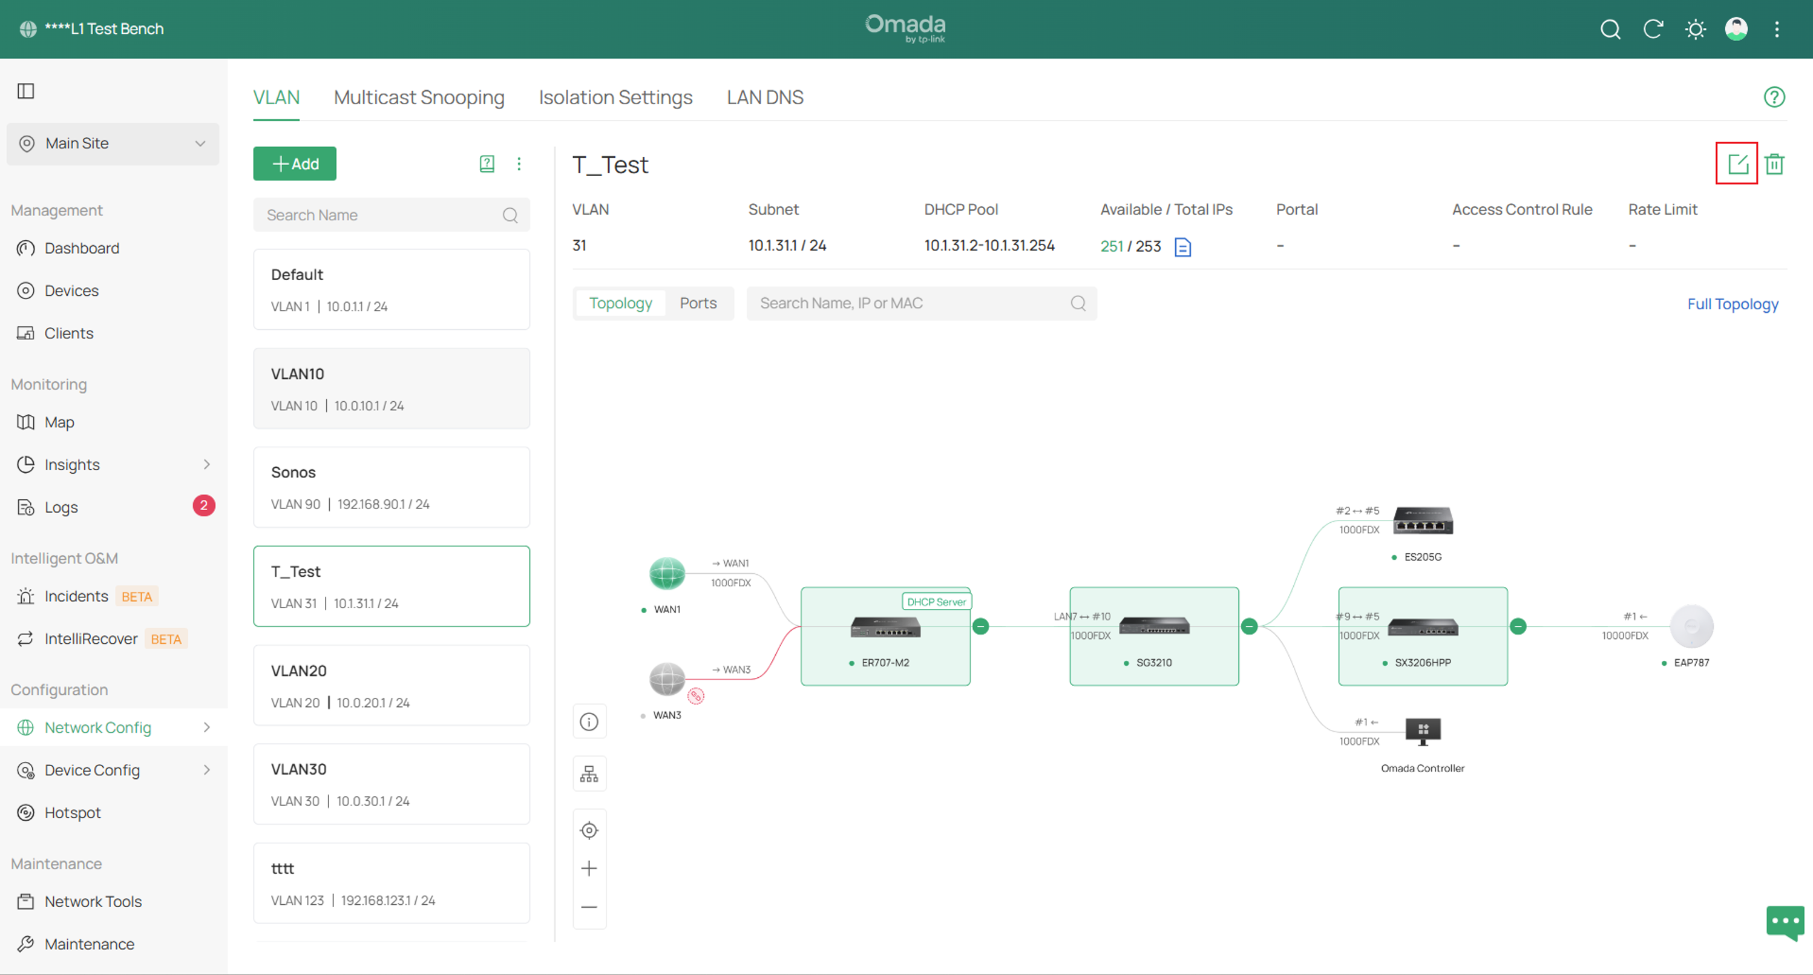
Task: Open VLAN list three-dot options menu
Action: point(519,163)
